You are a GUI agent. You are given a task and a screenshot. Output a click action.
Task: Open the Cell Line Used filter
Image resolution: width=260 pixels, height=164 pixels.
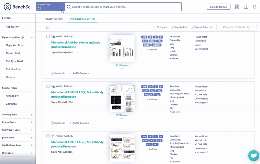click(14, 69)
